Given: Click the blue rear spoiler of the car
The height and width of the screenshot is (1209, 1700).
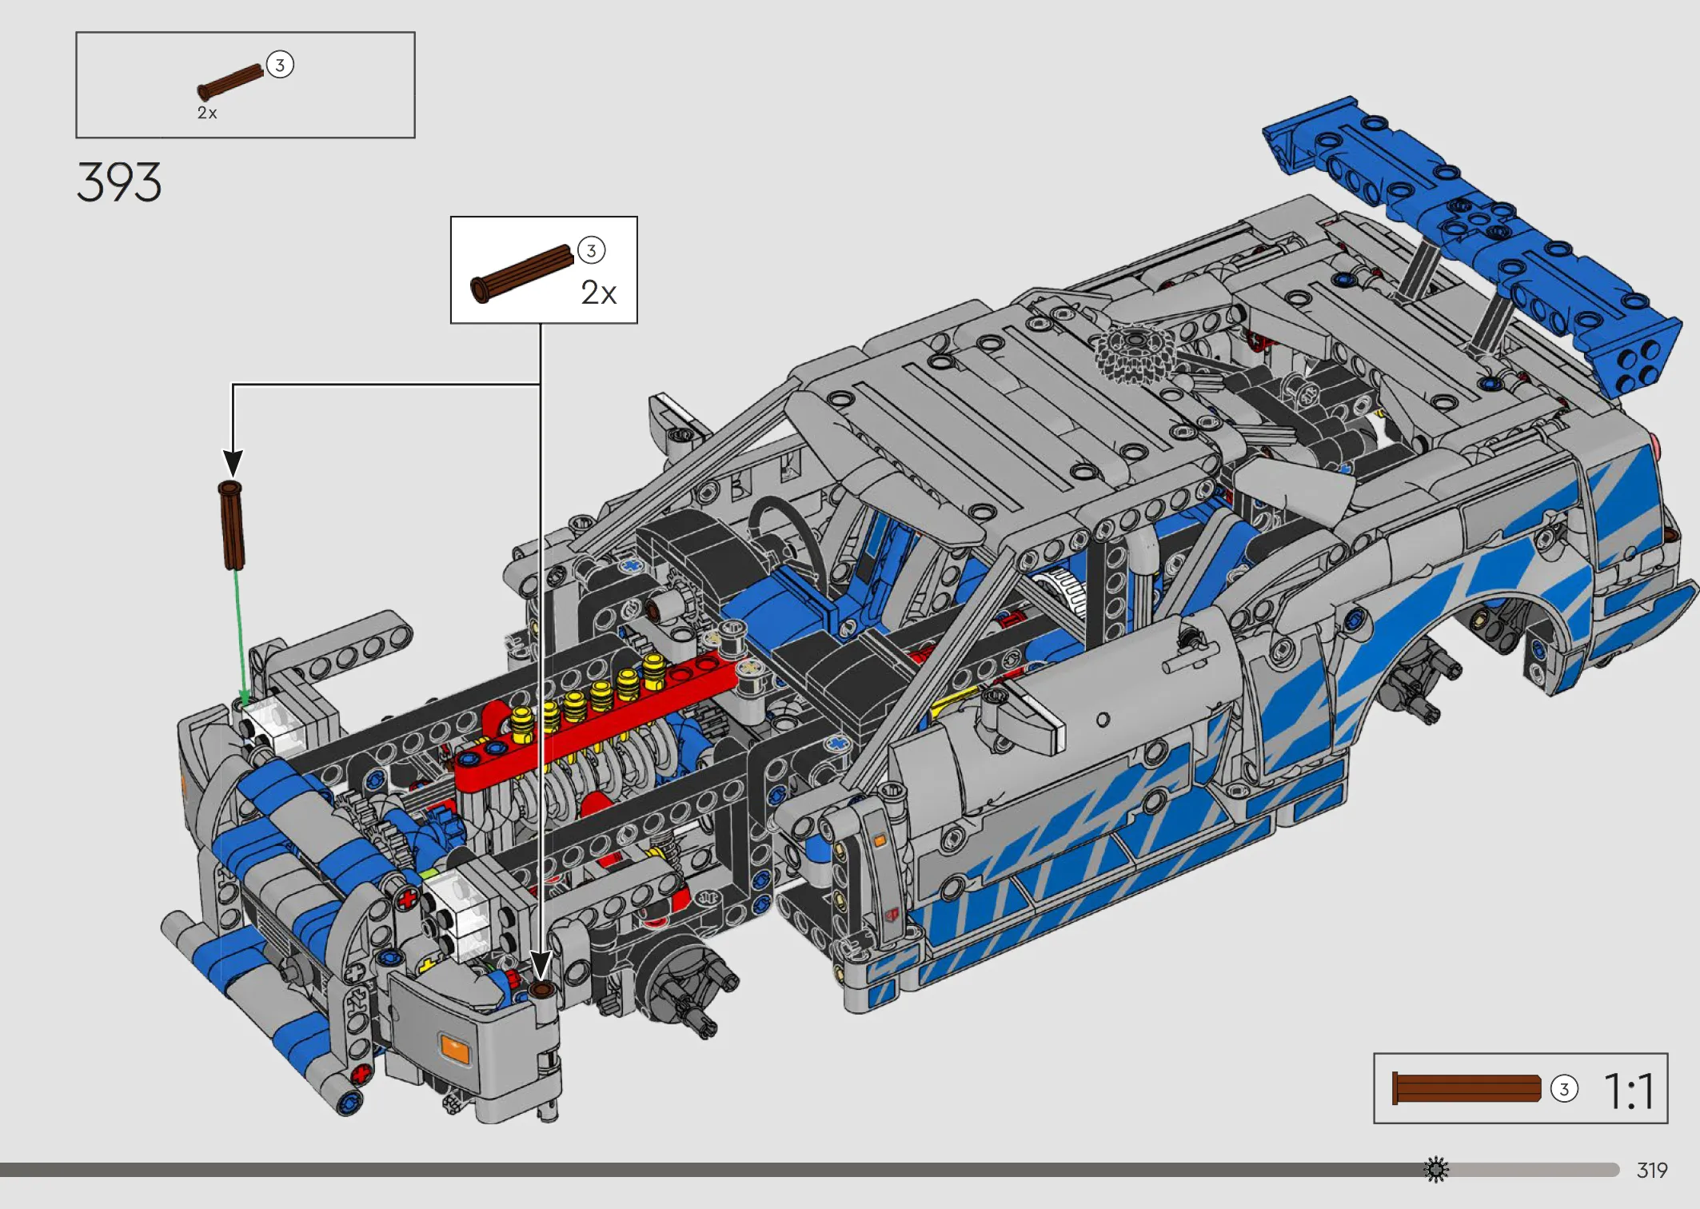Looking at the screenshot, I should tap(1471, 248).
